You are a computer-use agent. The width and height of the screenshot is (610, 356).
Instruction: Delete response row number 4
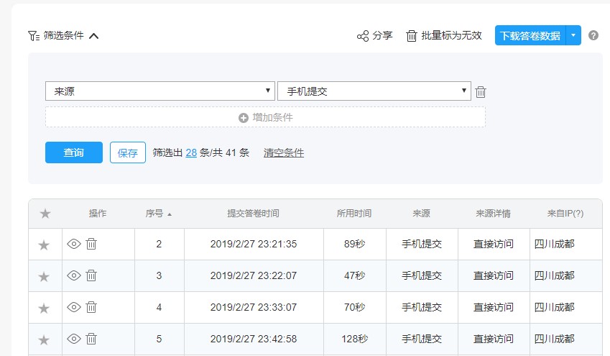click(x=91, y=307)
